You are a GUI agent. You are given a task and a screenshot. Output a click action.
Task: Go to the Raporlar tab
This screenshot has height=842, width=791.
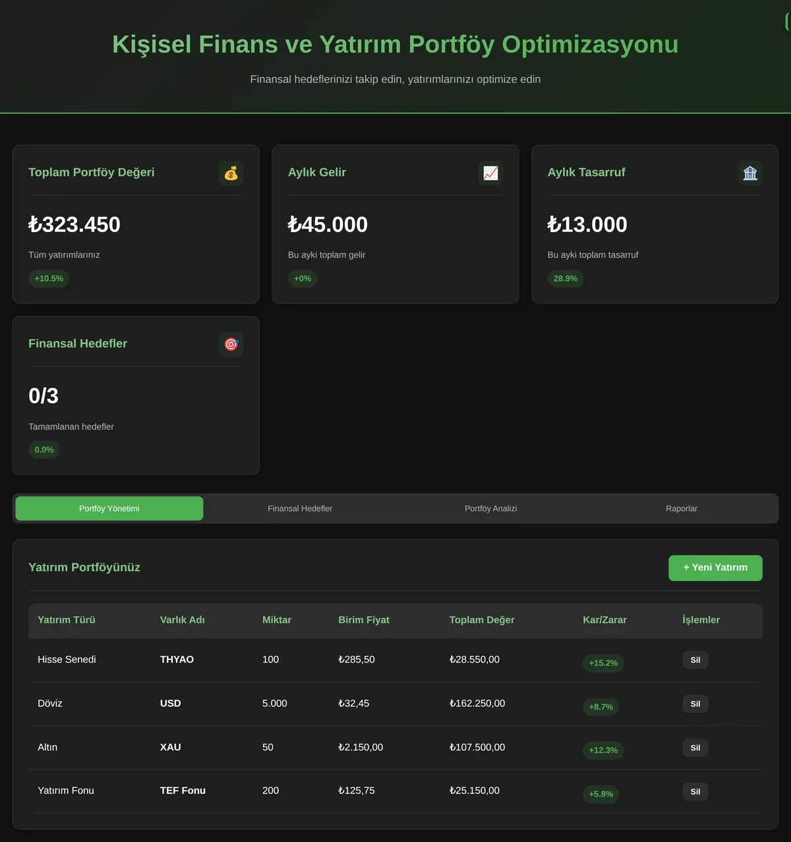(682, 508)
